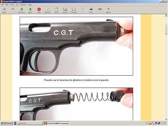Click the Copy toolbar icon
The image size is (168, 126).
(82, 11)
